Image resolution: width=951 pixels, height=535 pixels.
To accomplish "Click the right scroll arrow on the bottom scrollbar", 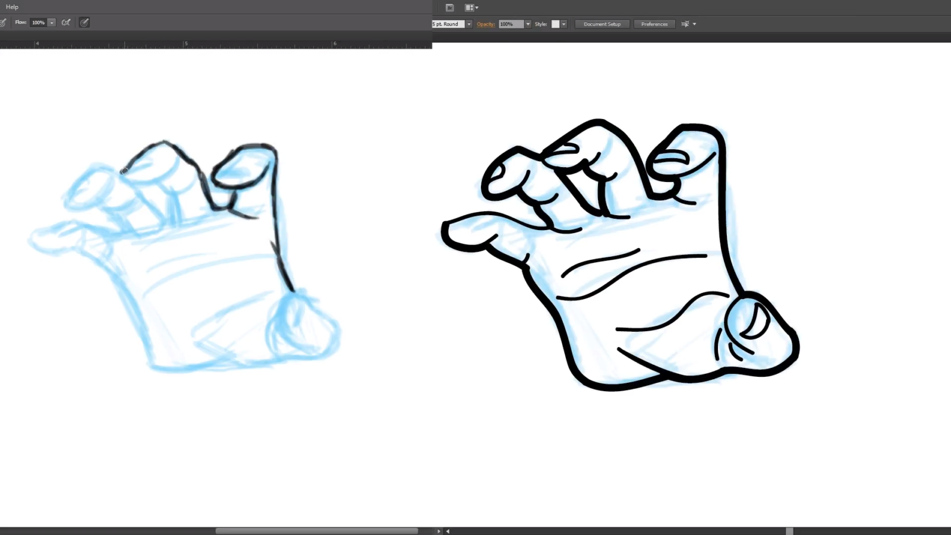I will 439,531.
